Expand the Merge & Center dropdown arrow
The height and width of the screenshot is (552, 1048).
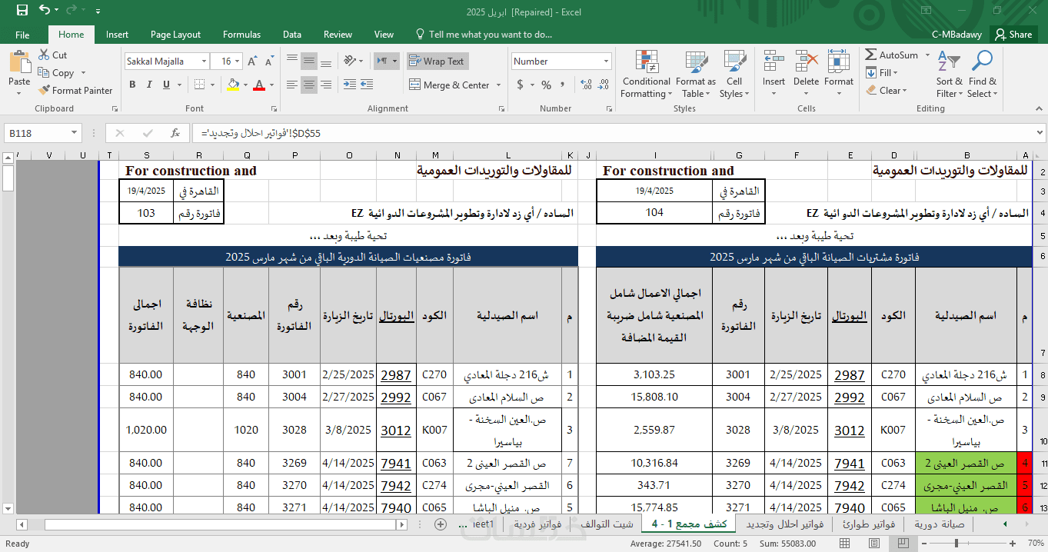498,85
